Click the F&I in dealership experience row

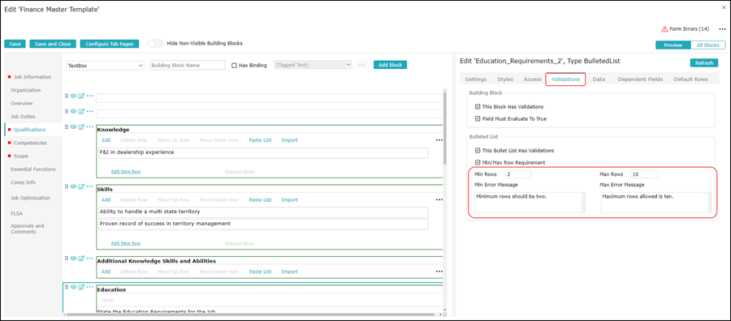pos(263,153)
